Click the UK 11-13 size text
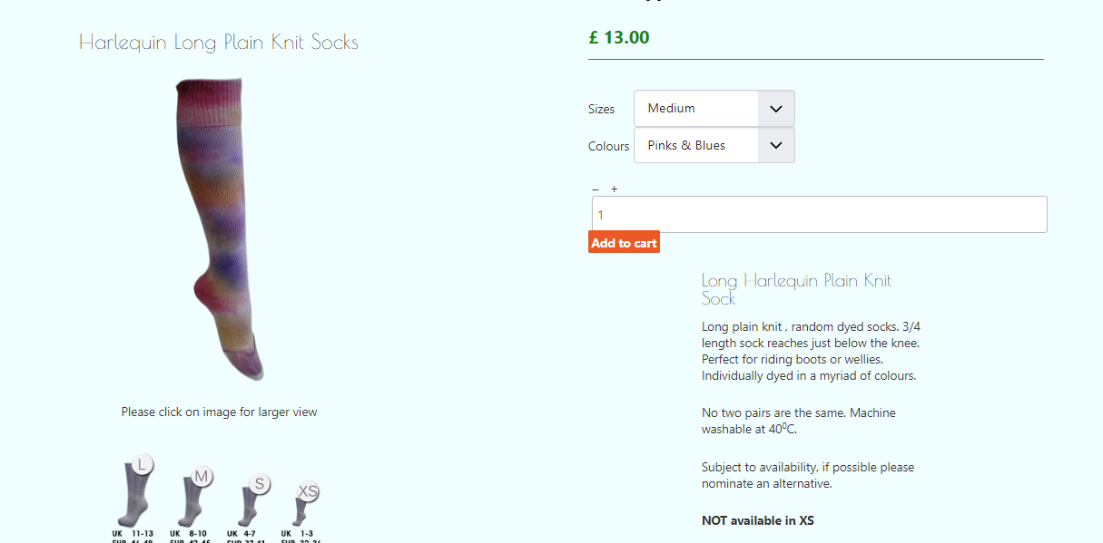This screenshot has width=1103, height=543. coord(133,533)
